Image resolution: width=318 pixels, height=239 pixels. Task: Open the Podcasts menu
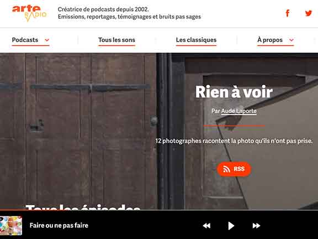[25, 40]
